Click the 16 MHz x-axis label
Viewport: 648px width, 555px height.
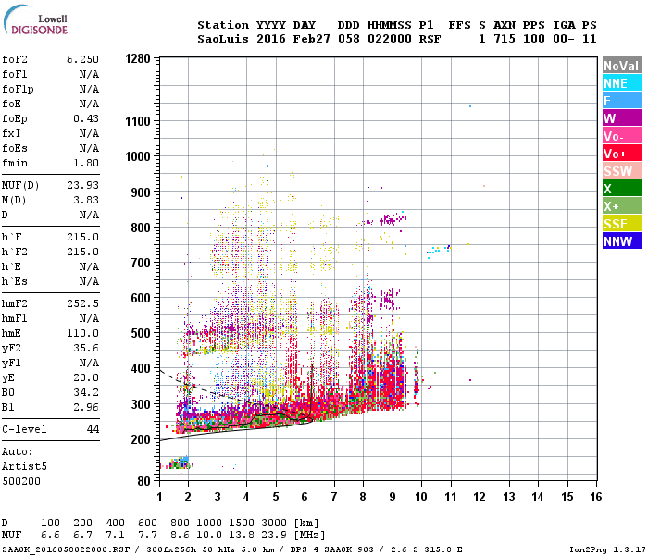pos(596,497)
